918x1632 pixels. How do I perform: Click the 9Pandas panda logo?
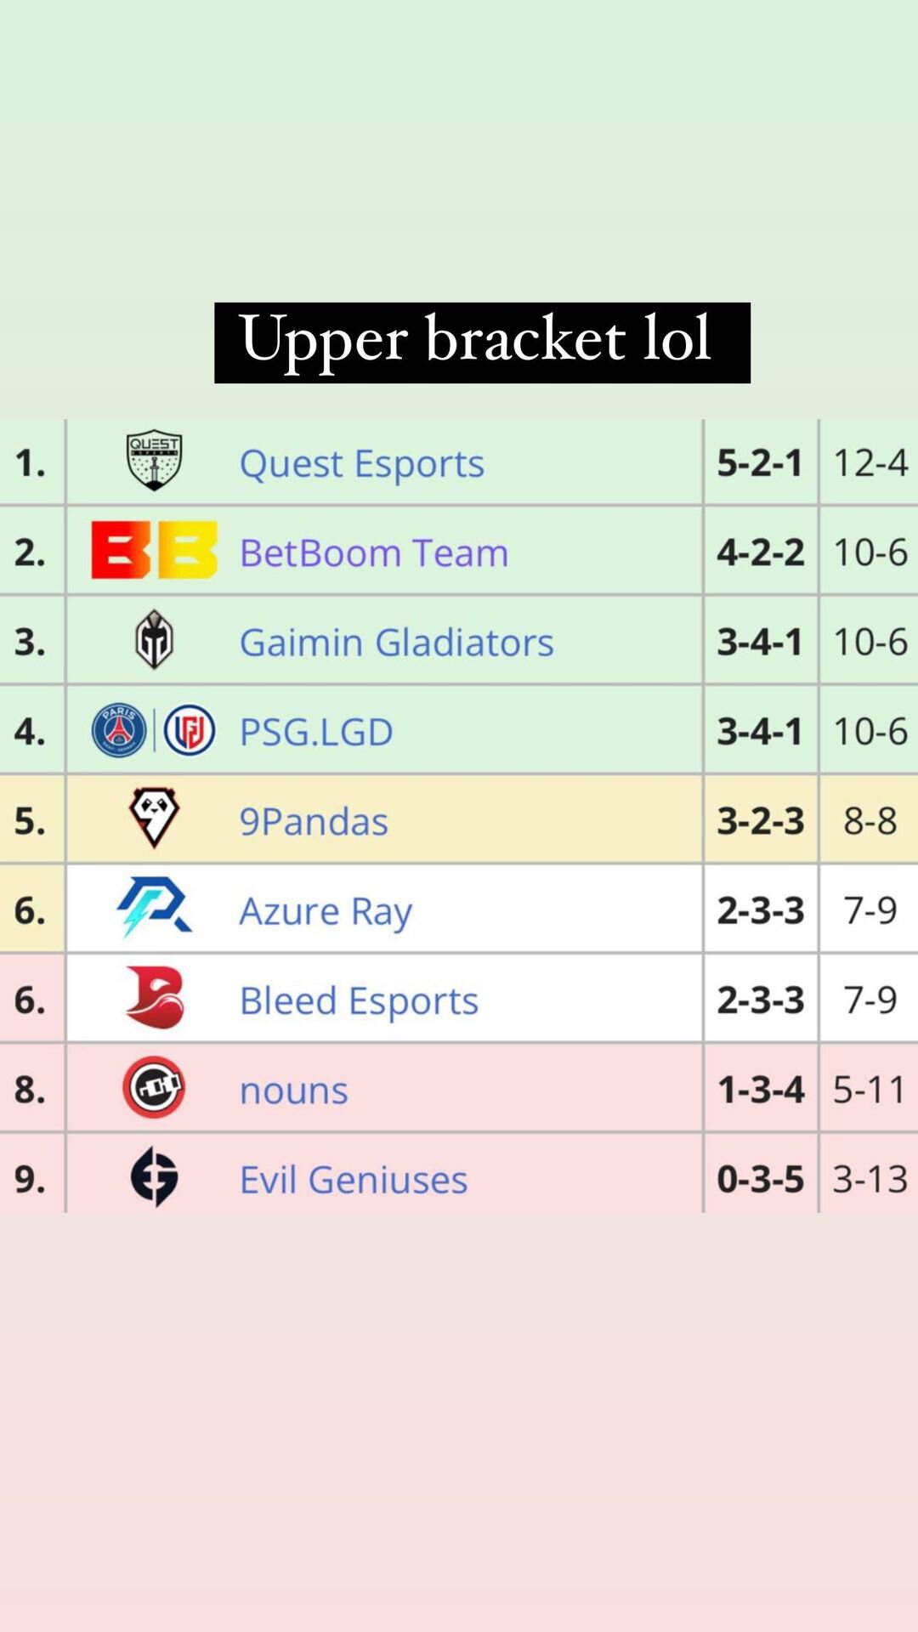point(154,818)
